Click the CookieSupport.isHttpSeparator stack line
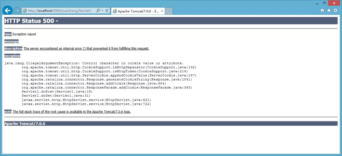Viewport: 342px width, 156px height. 109,67
